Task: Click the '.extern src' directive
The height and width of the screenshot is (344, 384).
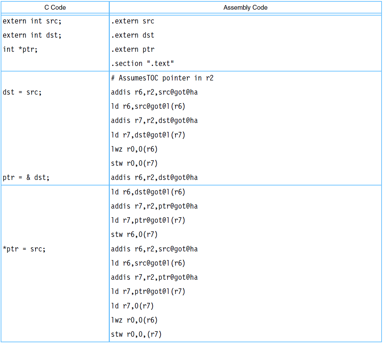Action: click(x=133, y=21)
